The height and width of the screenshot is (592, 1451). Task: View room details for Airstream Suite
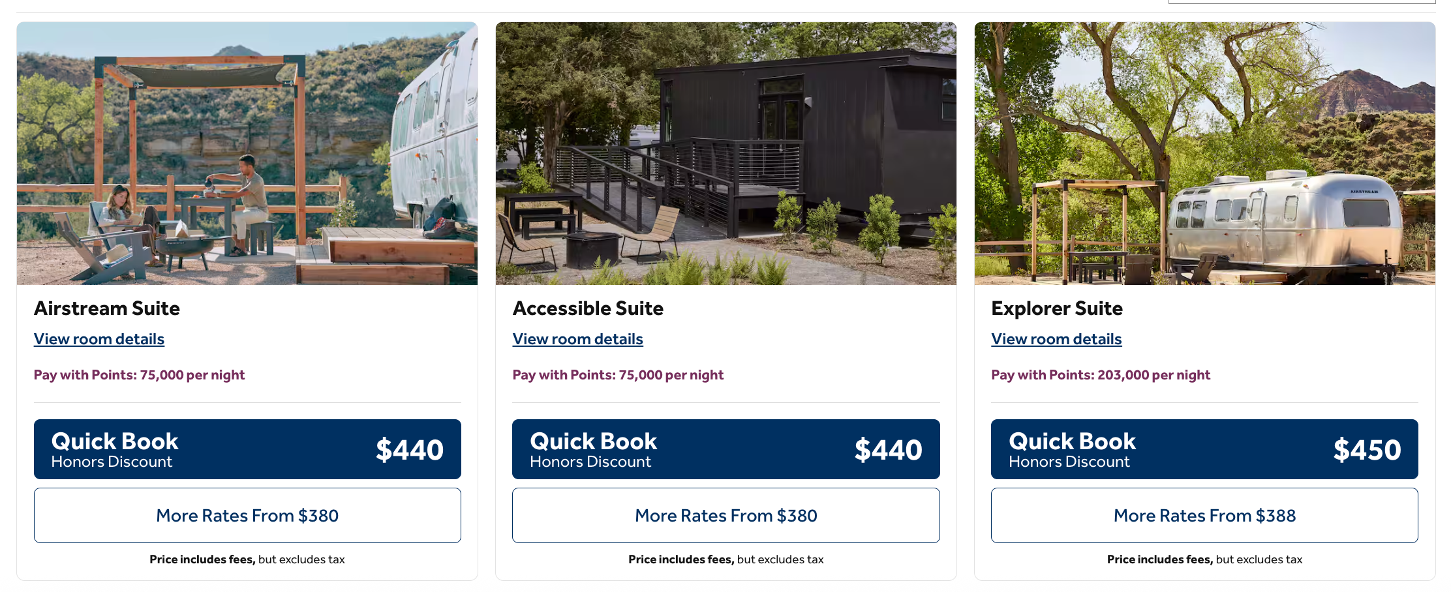pos(99,339)
